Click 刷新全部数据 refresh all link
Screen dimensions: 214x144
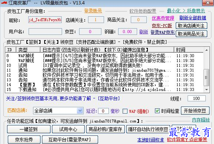tap(192, 18)
